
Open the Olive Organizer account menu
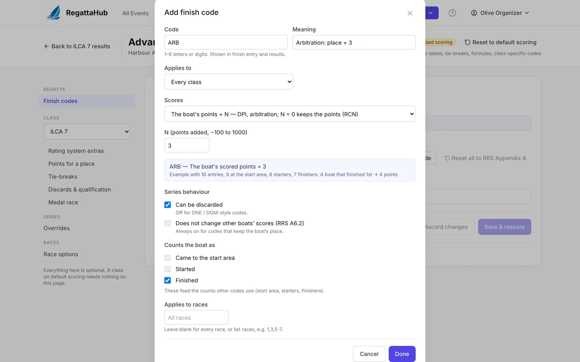(500, 13)
